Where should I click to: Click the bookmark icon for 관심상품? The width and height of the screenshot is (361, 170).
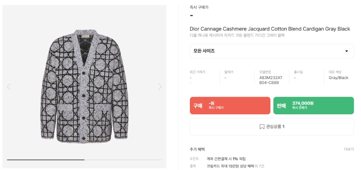[262, 127]
